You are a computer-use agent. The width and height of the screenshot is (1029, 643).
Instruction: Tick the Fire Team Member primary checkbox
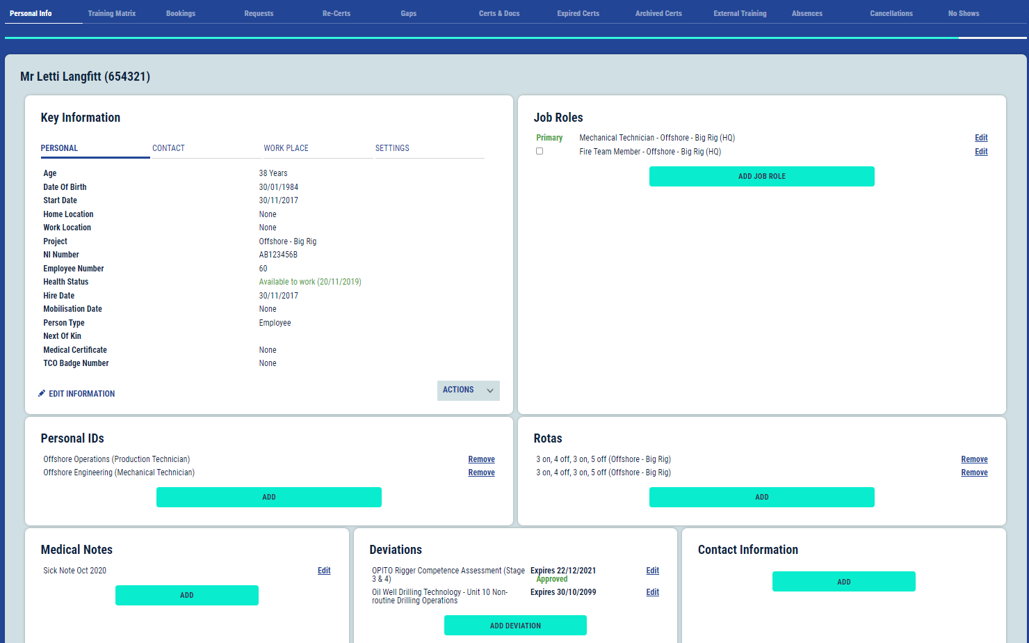(540, 151)
